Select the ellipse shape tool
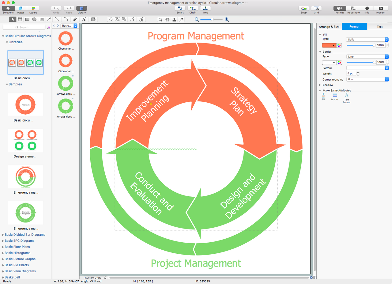Screen dimensions: 392x284 click(34, 19)
